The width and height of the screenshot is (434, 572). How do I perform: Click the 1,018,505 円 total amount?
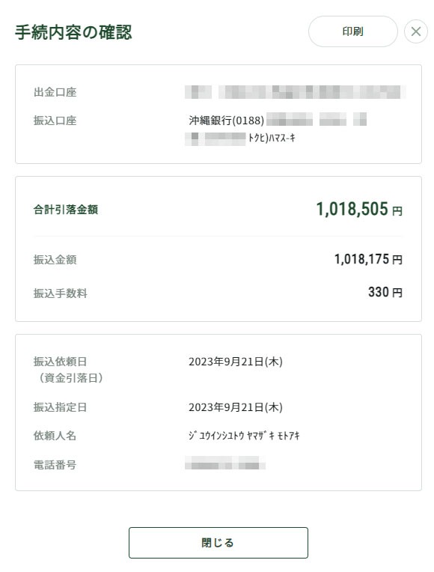tap(359, 209)
